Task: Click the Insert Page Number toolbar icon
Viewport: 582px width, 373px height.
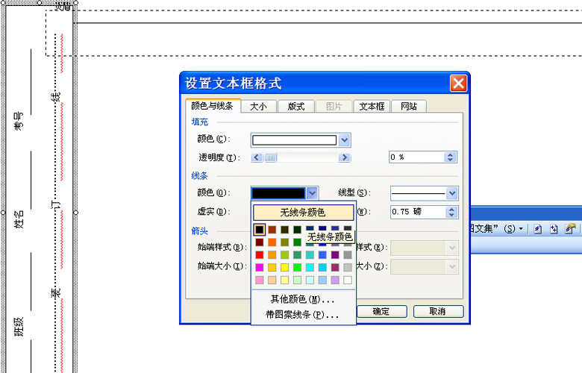Action: pos(537,229)
